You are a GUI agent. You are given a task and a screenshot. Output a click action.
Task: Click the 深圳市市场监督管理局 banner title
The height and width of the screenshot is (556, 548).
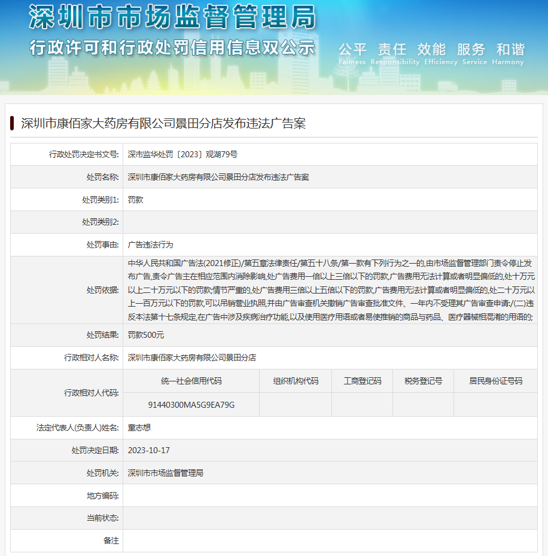pyautogui.click(x=172, y=17)
